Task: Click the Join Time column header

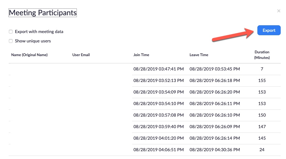Action: coord(141,55)
